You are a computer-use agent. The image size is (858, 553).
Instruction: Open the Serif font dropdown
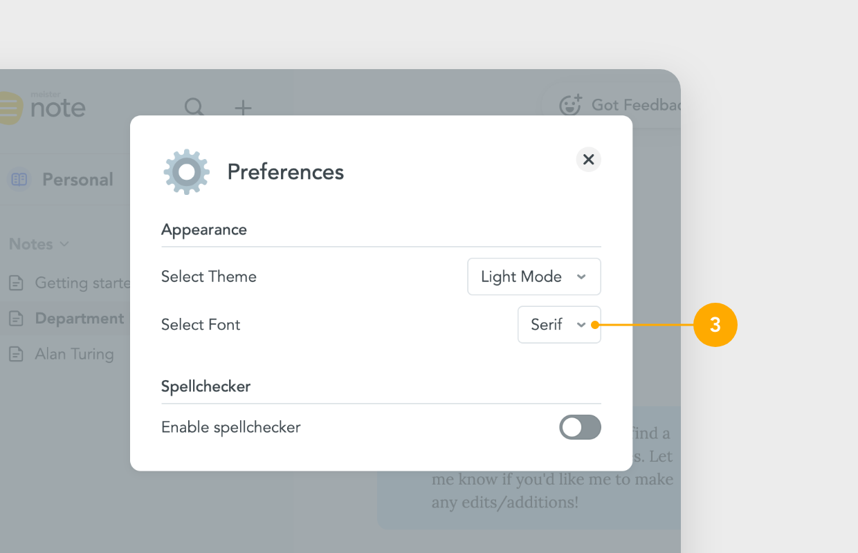(x=559, y=324)
